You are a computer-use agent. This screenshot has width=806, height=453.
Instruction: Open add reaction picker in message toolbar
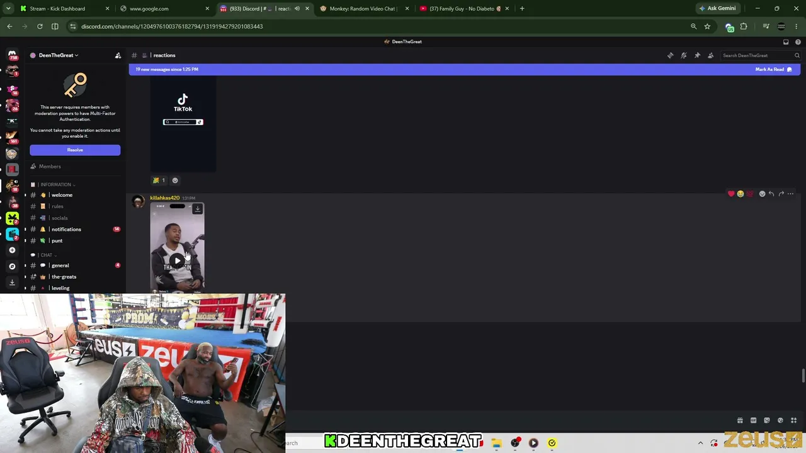pyautogui.click(x=762, y=194)
